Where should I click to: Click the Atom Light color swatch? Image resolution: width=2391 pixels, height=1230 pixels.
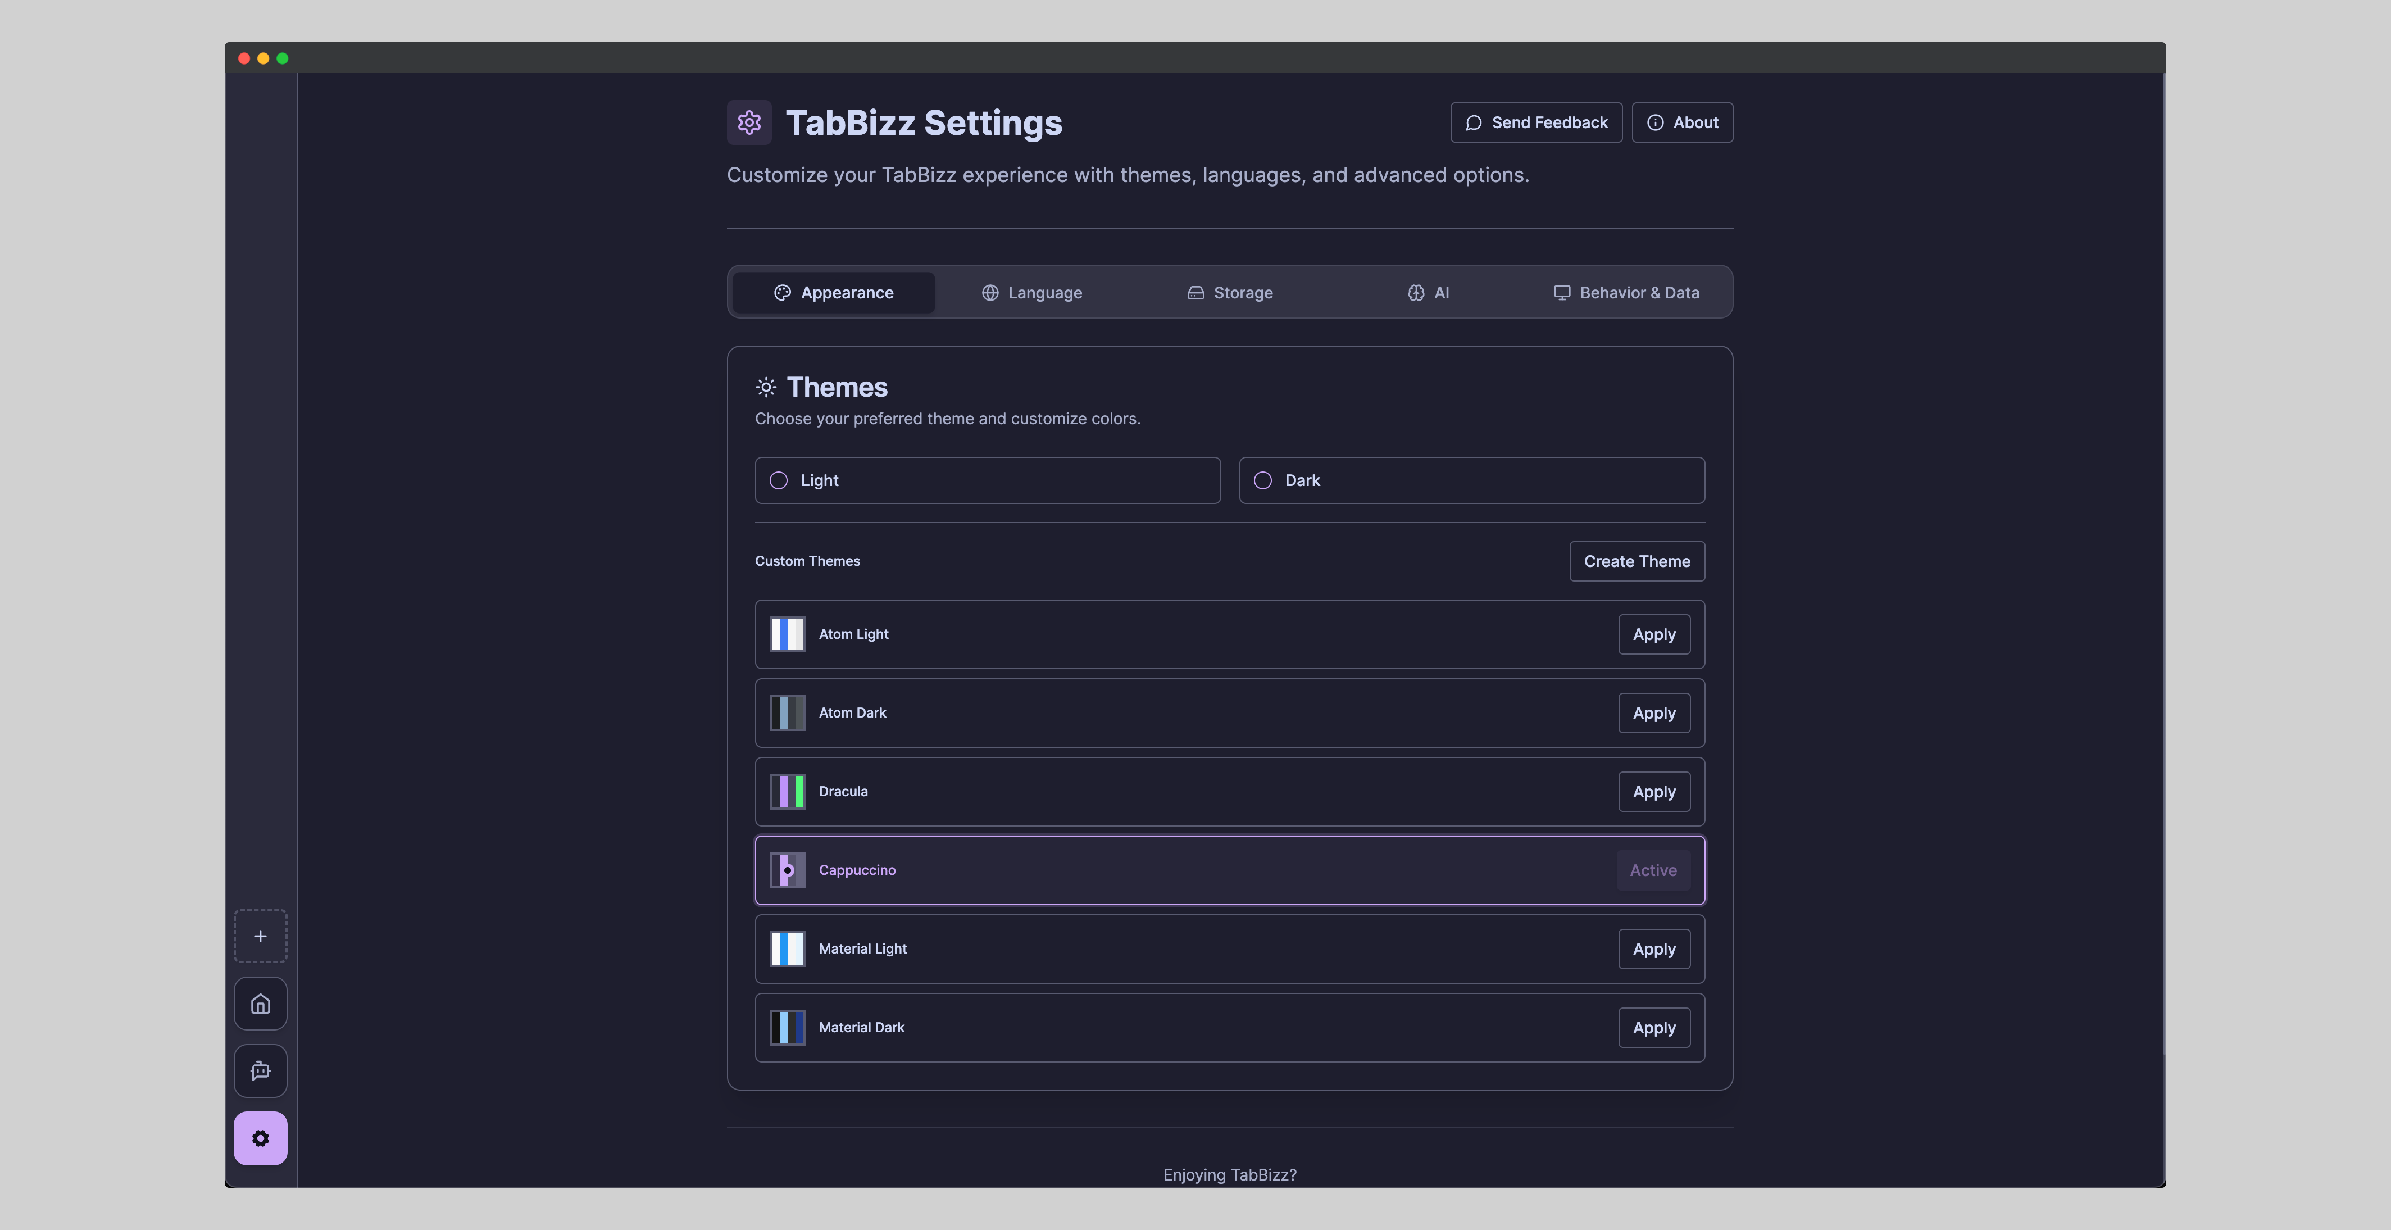pos(787,634)
